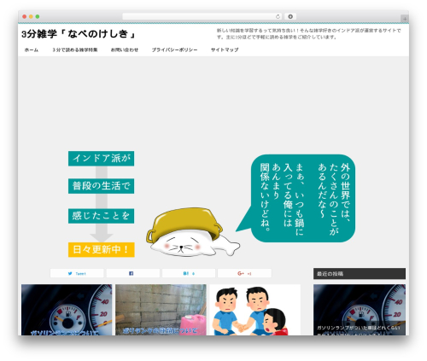427x361 pixels.
Task: Click the site description text in header
Action: pyautogui.click(x=309, y=33)
